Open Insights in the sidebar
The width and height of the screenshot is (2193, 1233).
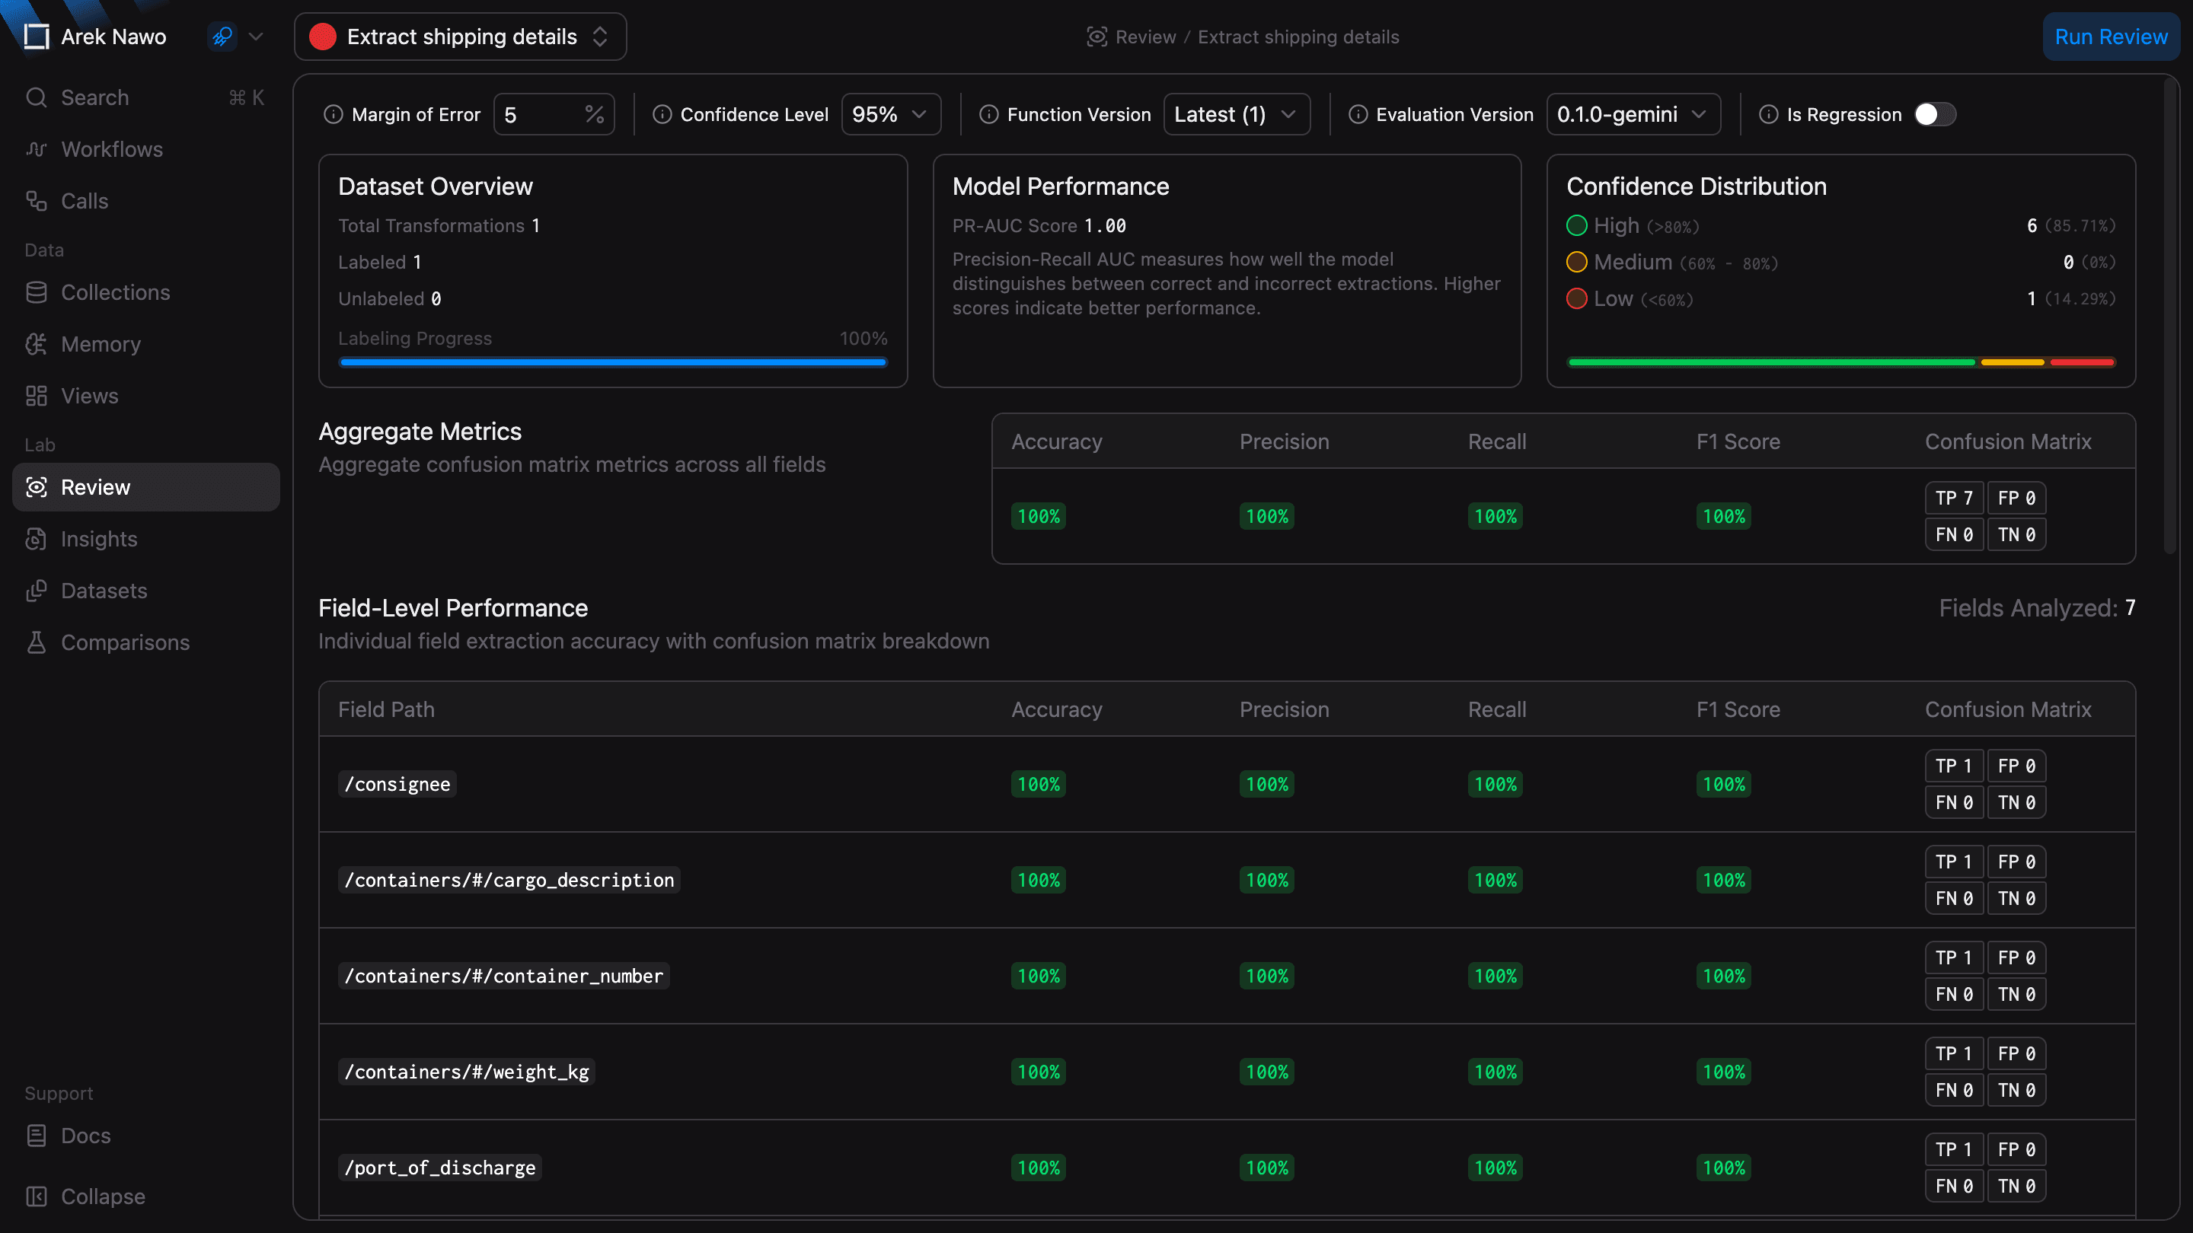[145, 540]
